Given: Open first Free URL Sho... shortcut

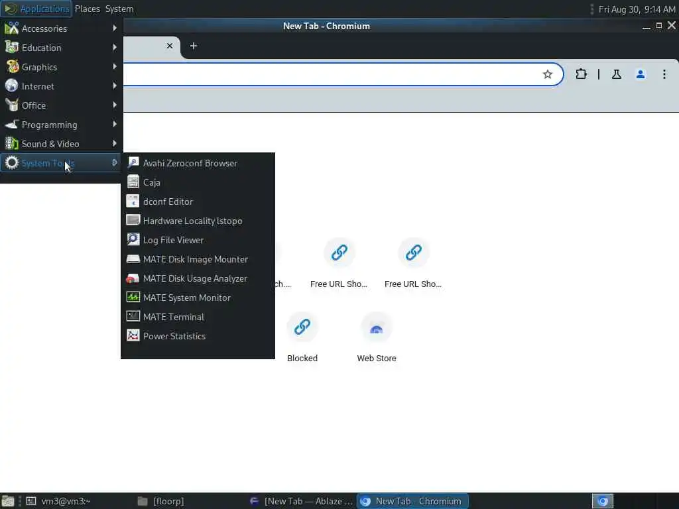Looking at the screenshot, I should 339,263.
